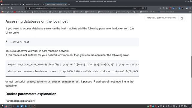Open the SSD Nodes VPS bookmark

(148, 12)
